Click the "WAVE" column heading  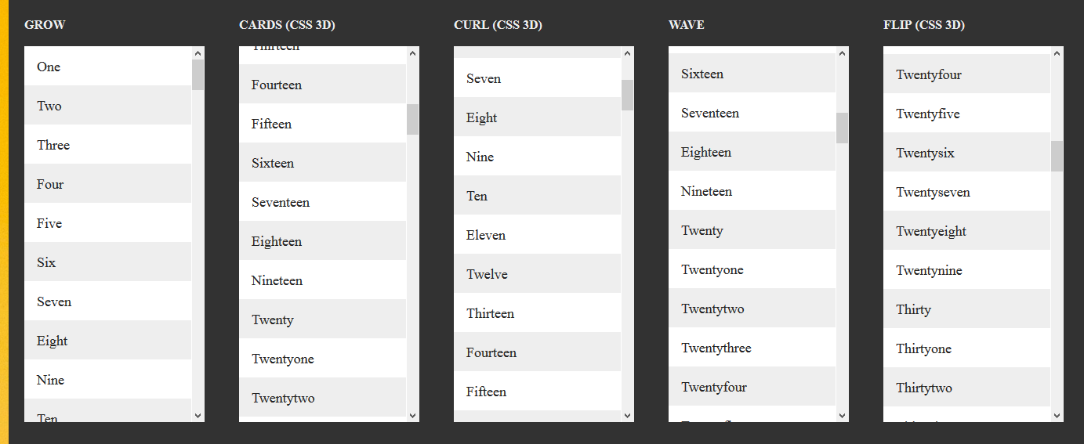point(686,25)
